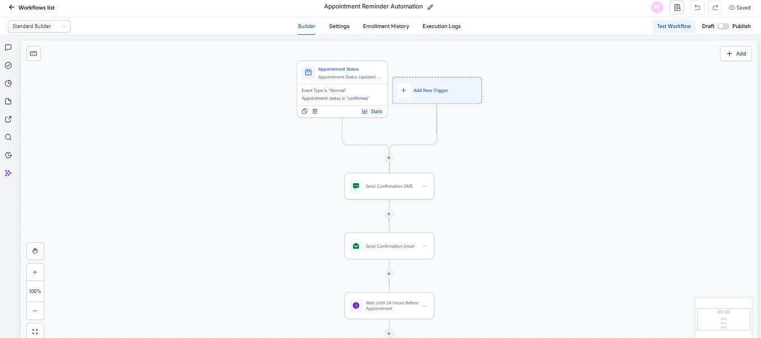Viewport: 761px width, 338px height.
Task: Click the envelope icon on Send Confirmation Email
Action: (x=356, y=246)
